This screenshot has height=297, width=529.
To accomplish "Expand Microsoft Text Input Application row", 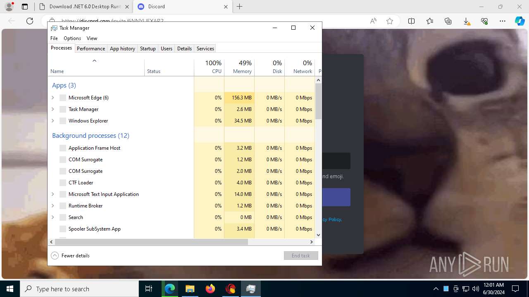I will 53,194.
